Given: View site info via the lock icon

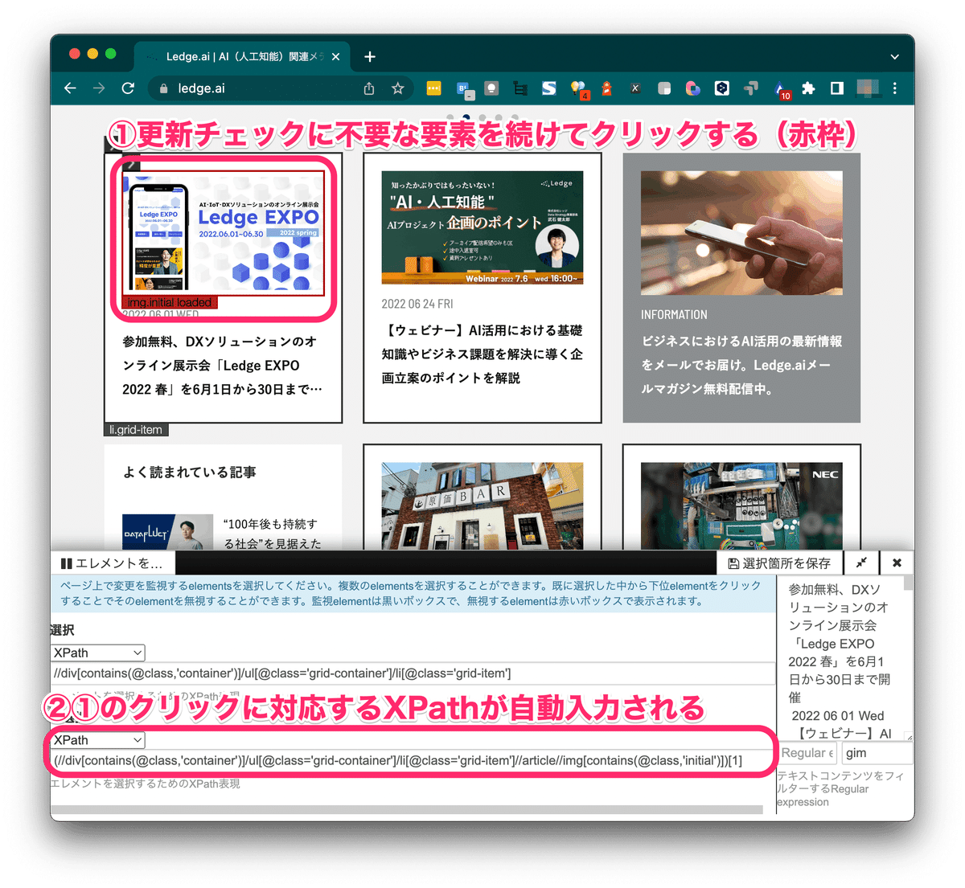Looking at the screenshot, I should [x=164, y=88].
